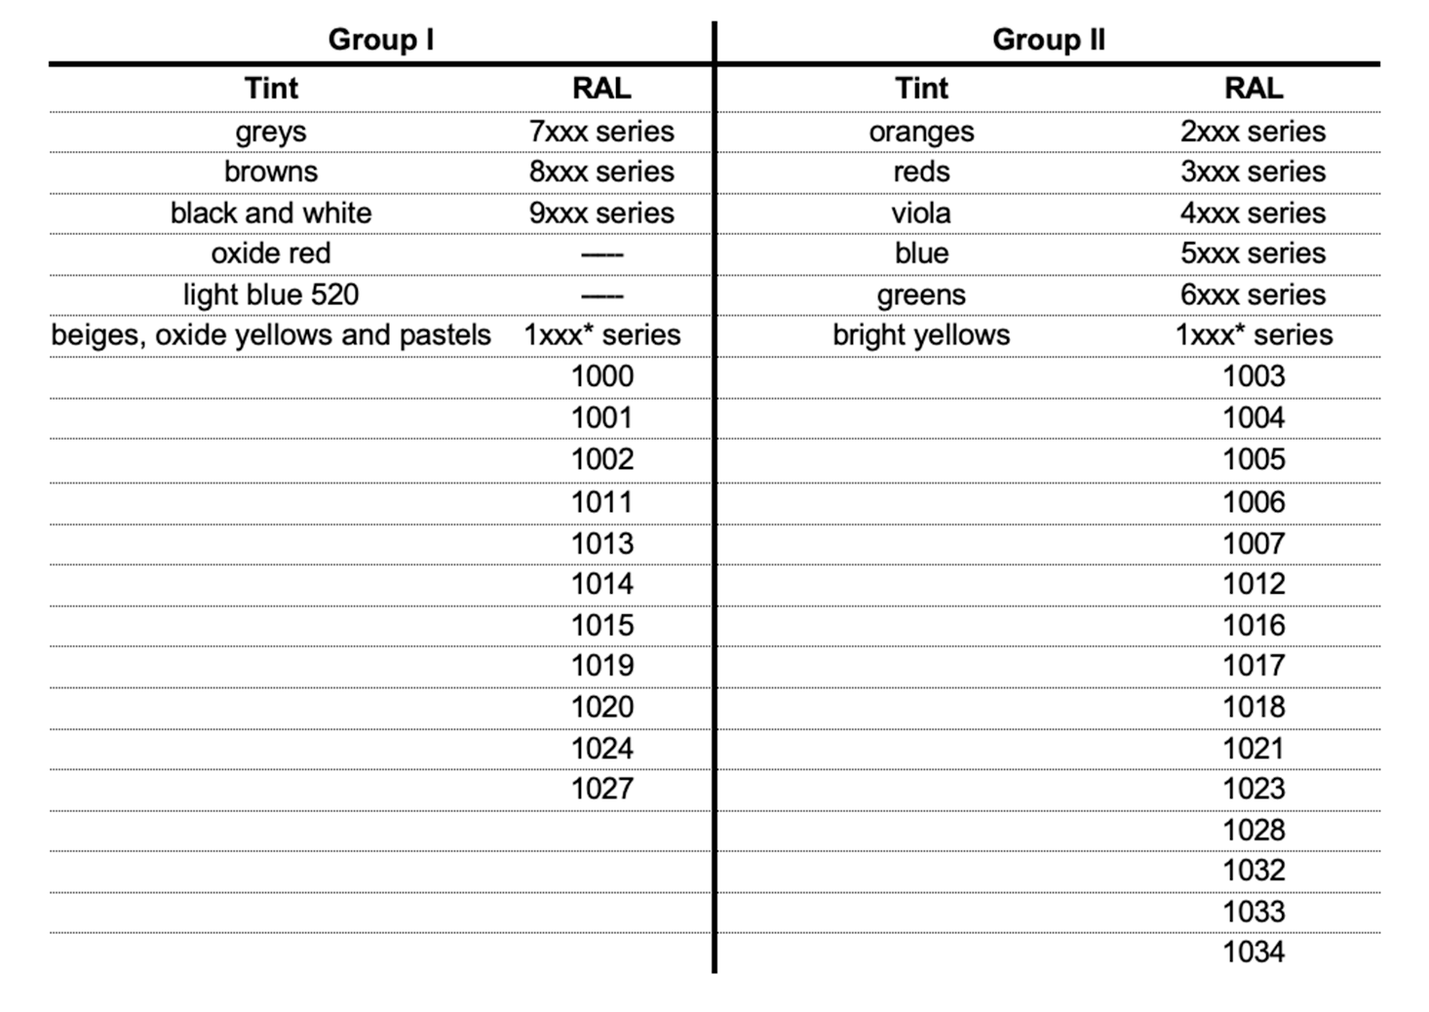Click the greens tint cell
The height and width of the screenshot is (1012, 1429).
921,294
